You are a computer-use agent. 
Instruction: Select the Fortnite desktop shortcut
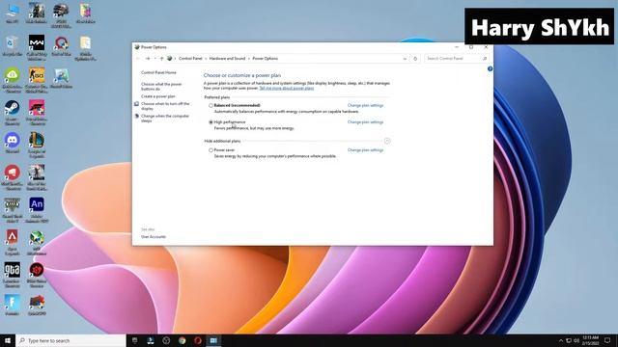tap(13, 305)
